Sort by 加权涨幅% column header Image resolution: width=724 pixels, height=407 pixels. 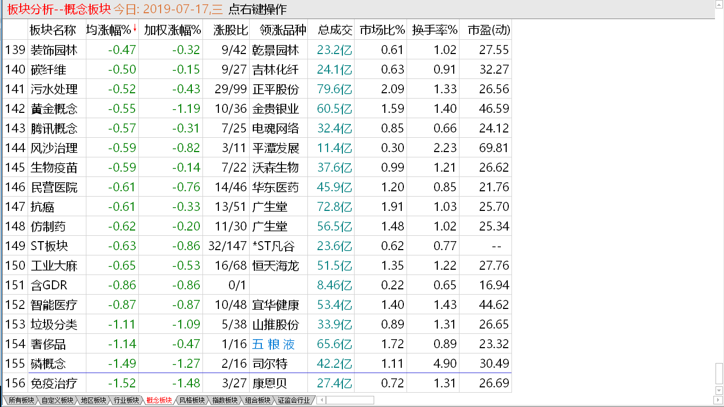(172, 30)
